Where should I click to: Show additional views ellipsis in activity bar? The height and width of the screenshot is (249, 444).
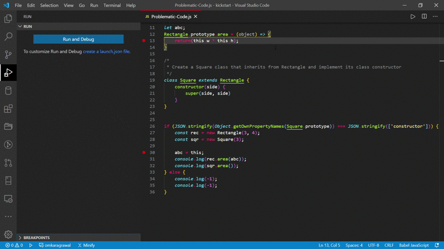click(x=8, y=216)
